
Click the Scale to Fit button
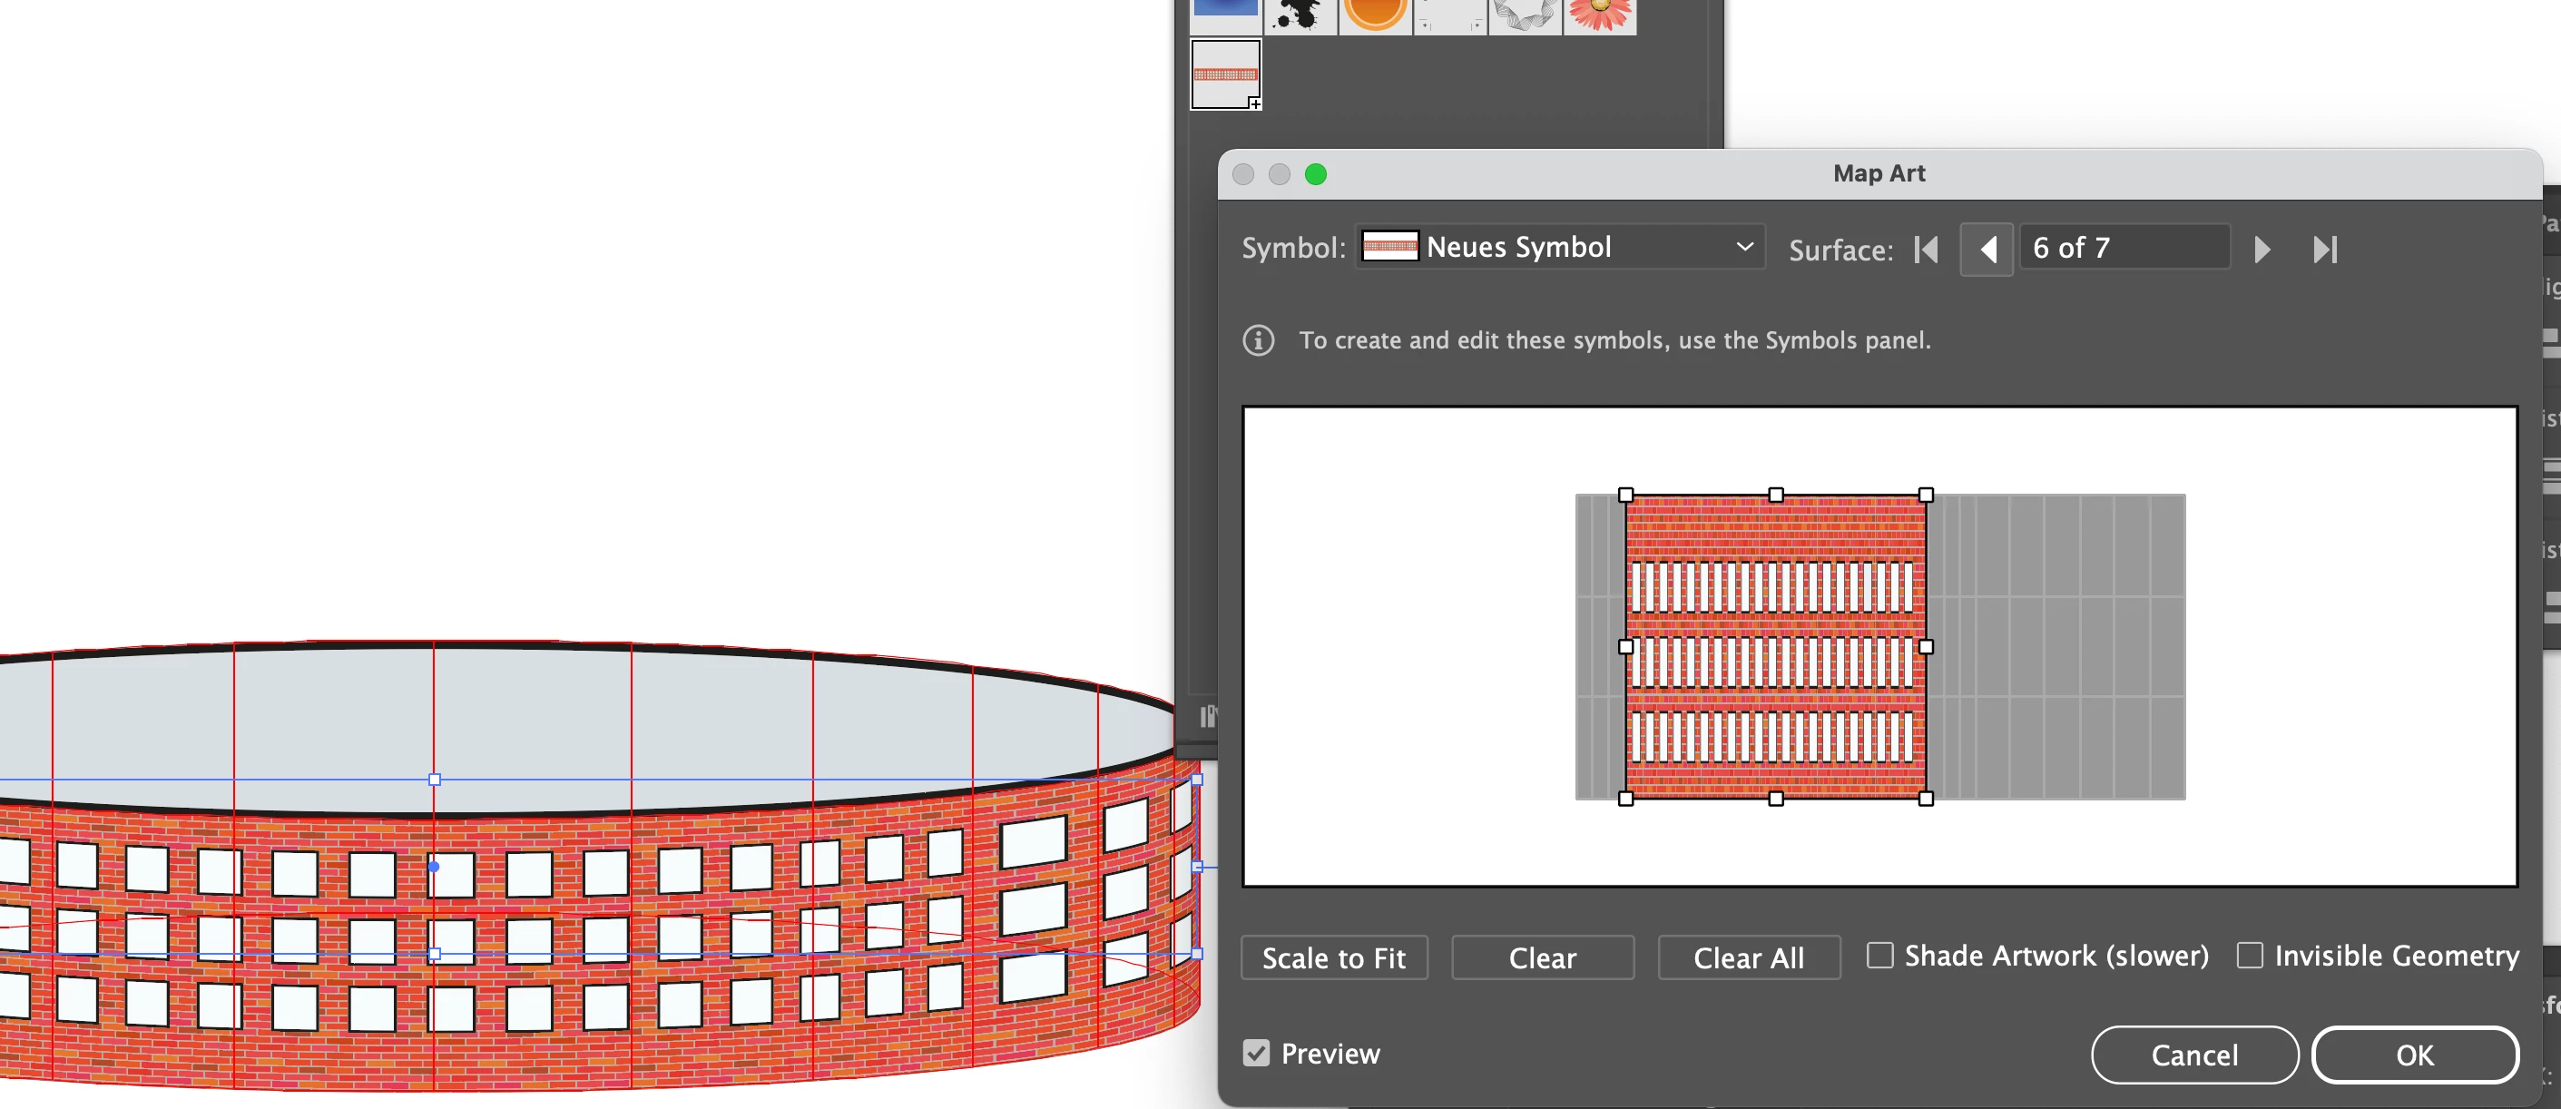pyautogui.click(x=1333, y=957)
